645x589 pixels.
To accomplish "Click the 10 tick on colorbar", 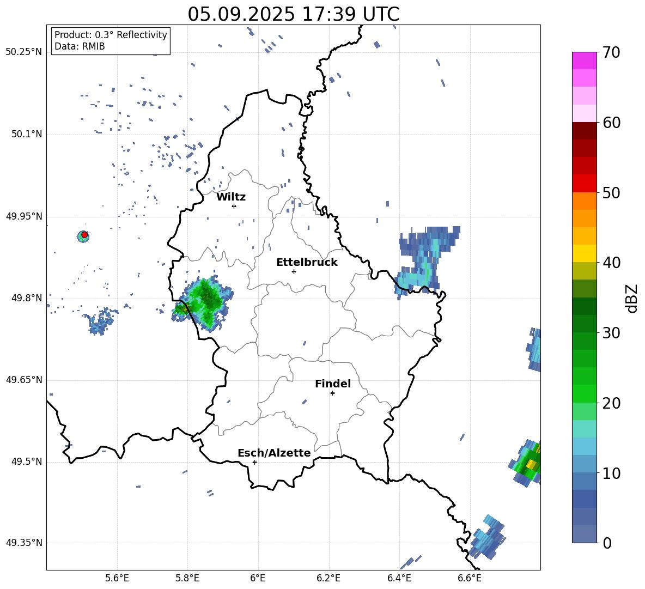I will point(611,473).
